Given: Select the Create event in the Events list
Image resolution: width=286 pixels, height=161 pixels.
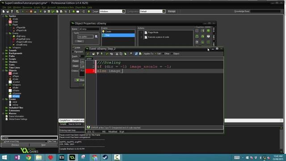Looking at the screenshot, I should pos(118,31).
